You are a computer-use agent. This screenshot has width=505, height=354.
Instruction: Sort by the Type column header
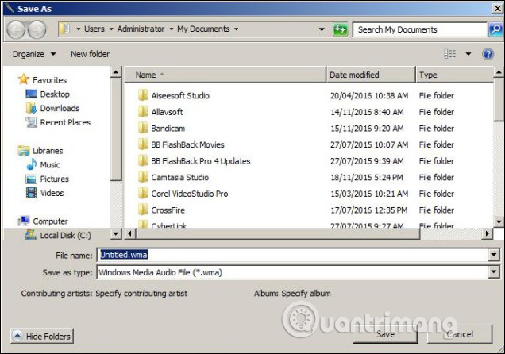(x=454, y=75)
